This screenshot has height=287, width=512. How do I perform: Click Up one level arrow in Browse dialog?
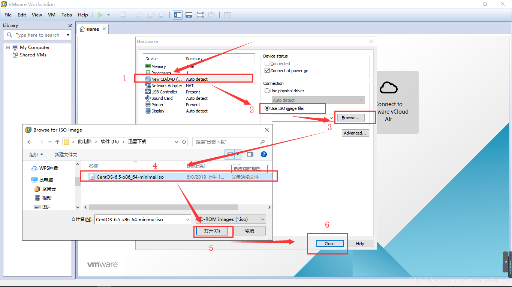[57, 142]
